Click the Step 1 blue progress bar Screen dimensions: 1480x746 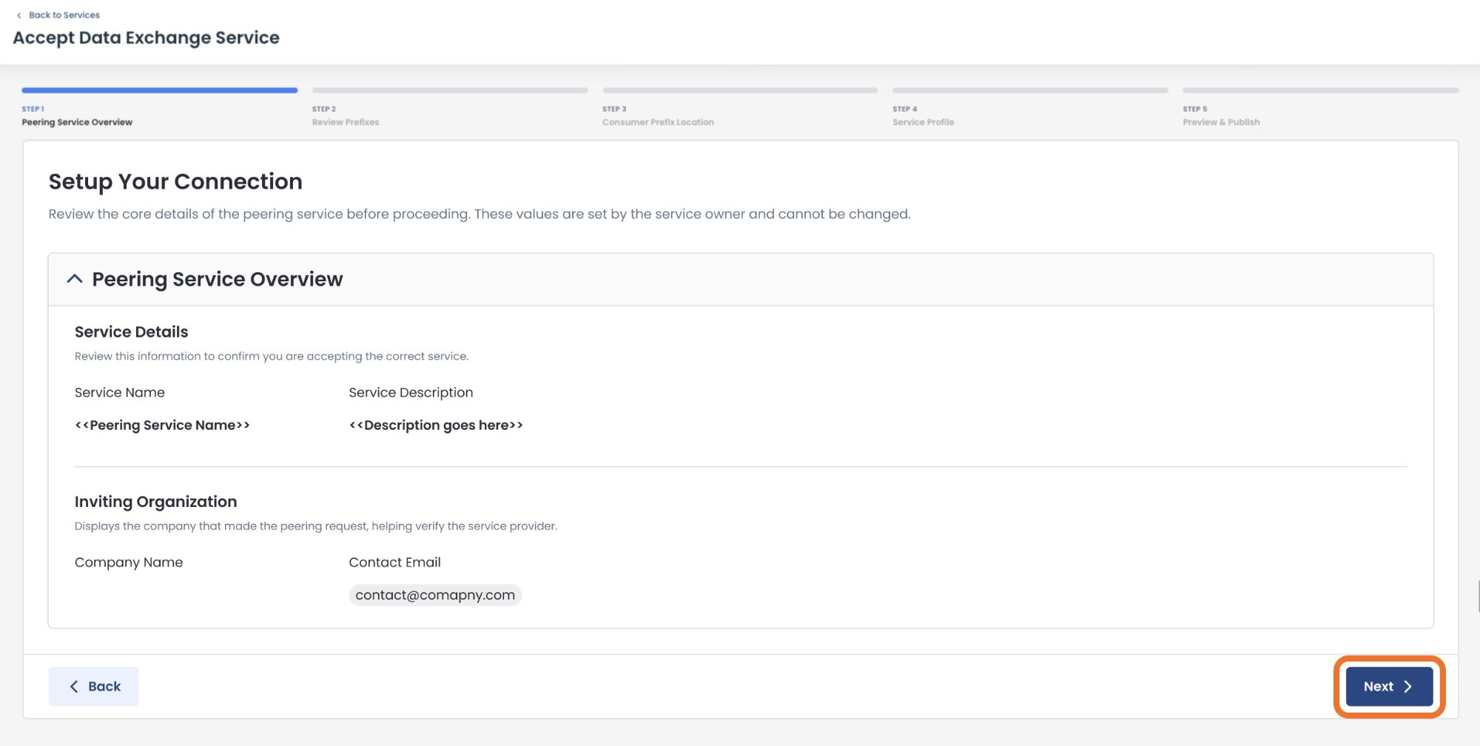(x=160, y=90)
